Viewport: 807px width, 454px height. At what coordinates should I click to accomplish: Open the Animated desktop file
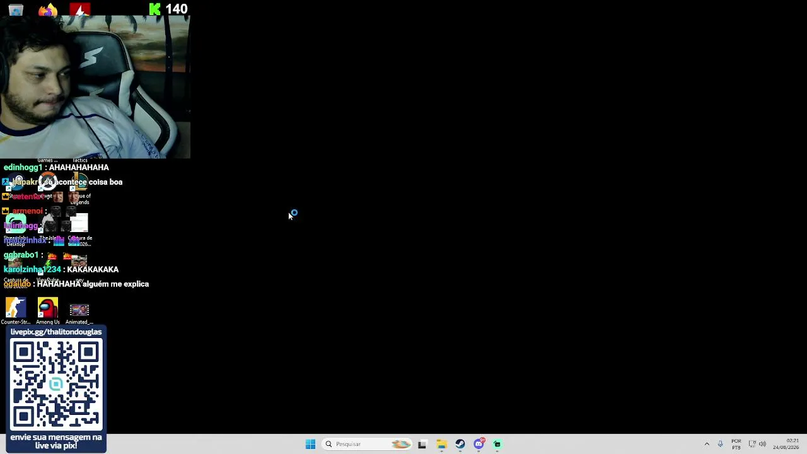click(79, 313)
